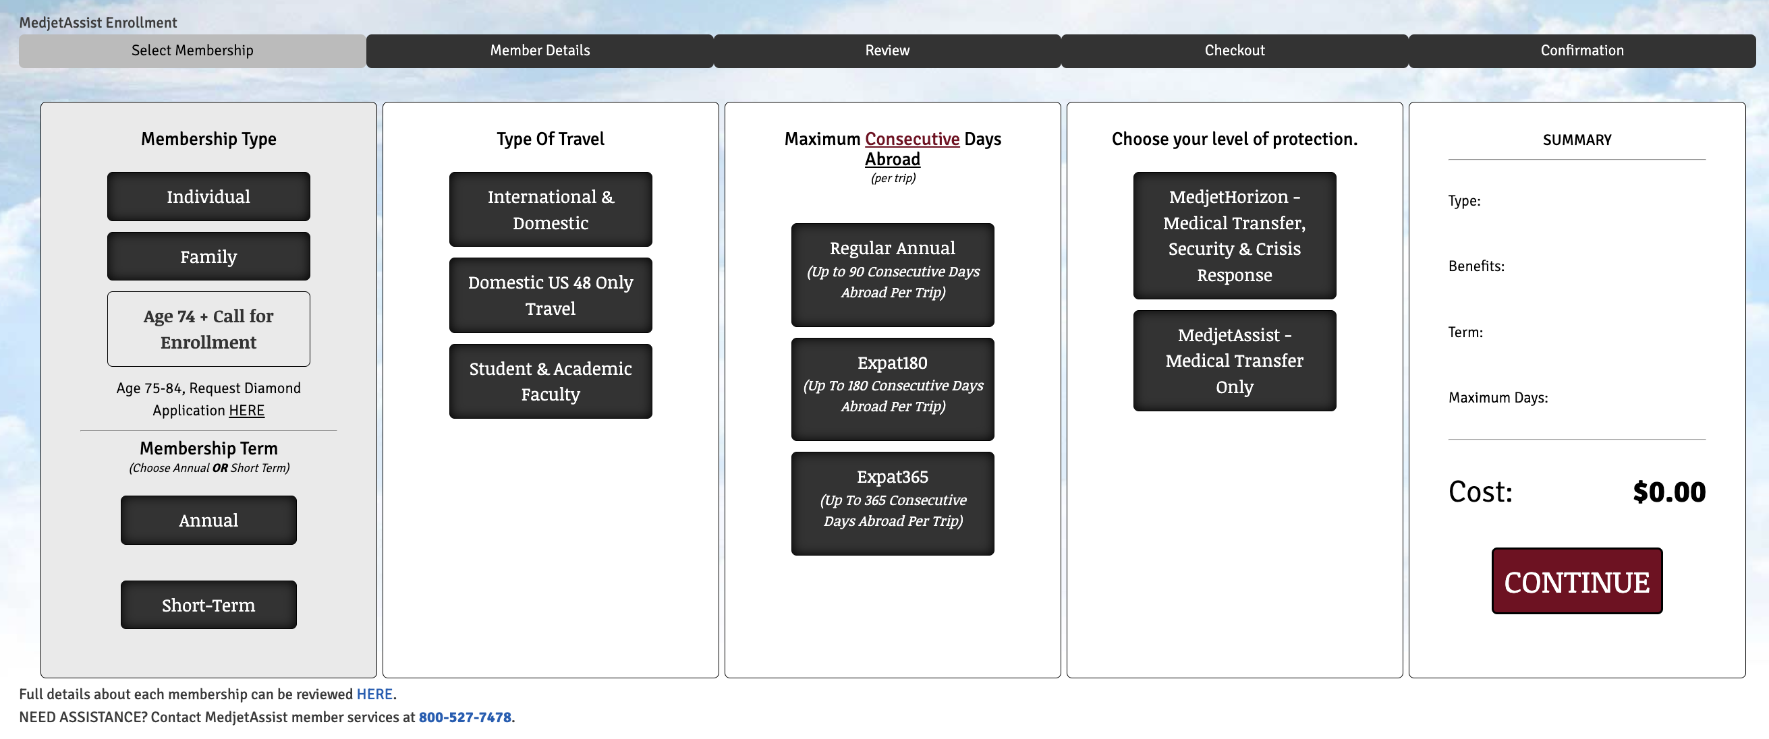Select MedjetHorizon protection level
This screenshot has width=1769, height=739.
tap(1234, 236)
